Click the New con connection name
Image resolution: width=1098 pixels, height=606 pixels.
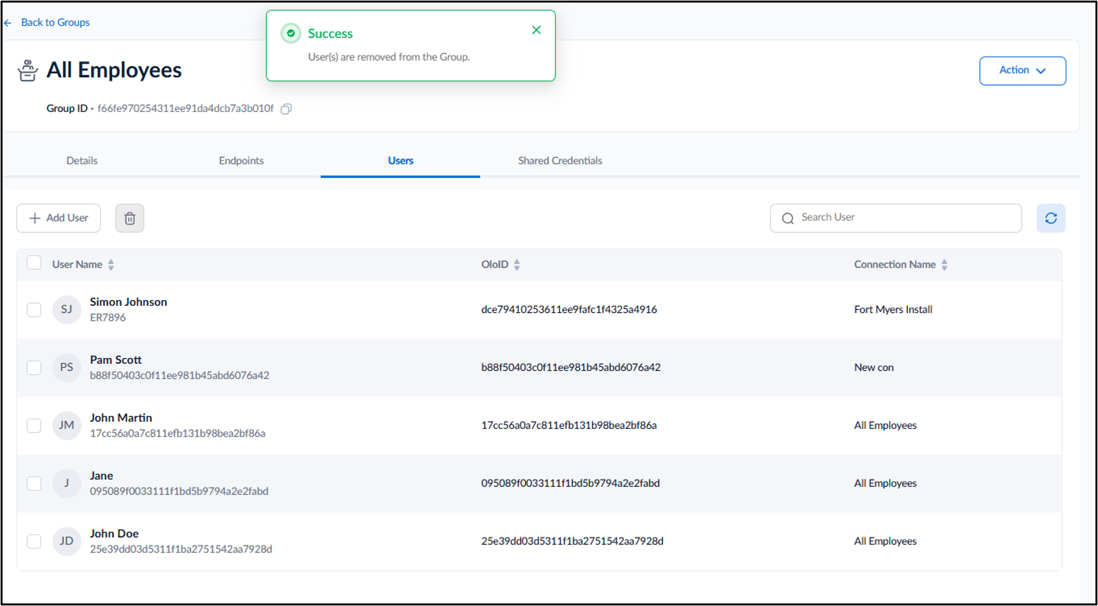(x=874, y=368)
